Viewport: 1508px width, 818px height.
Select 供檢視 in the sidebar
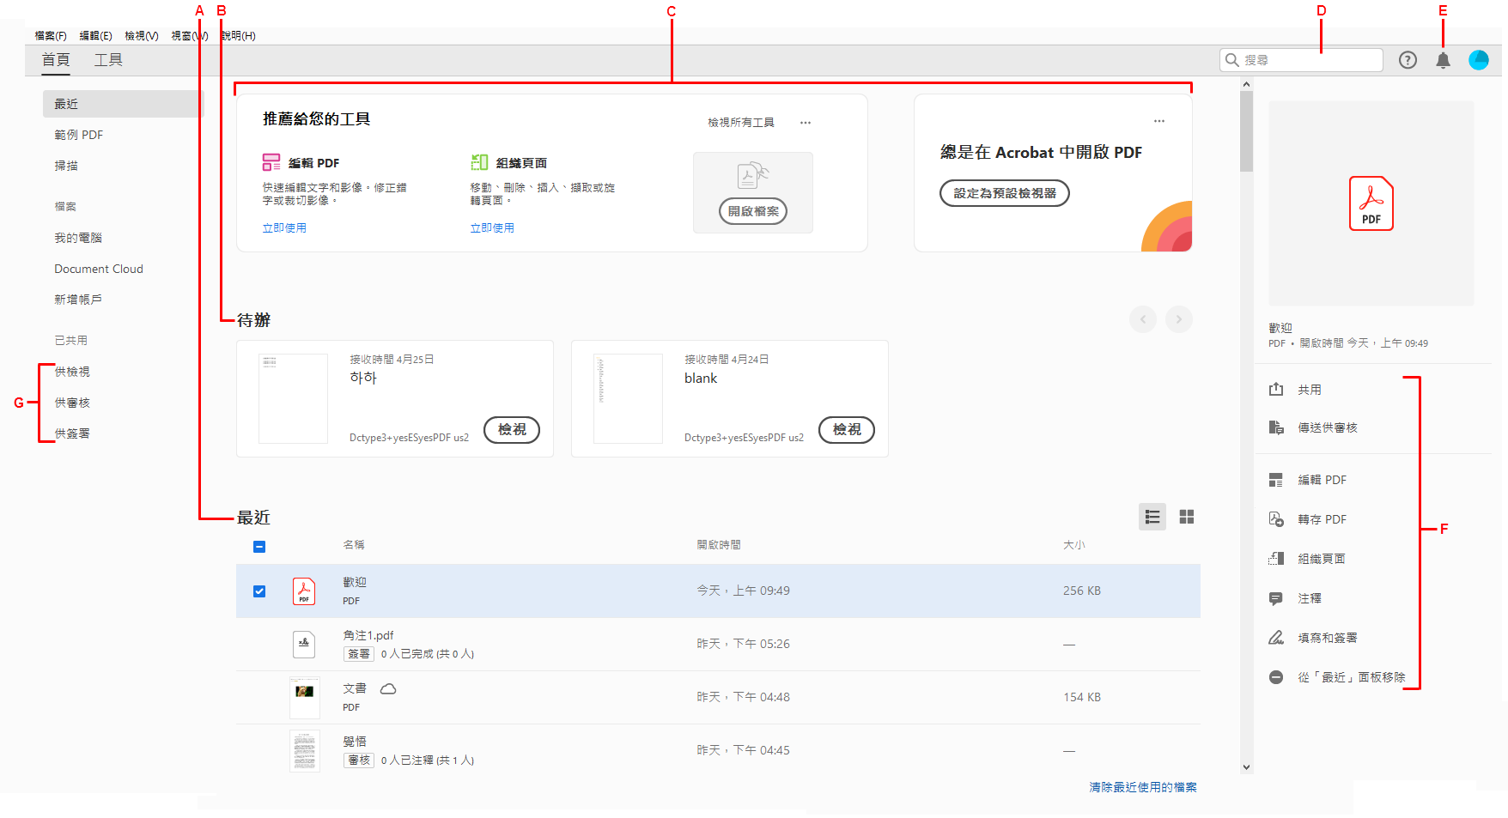click(x=72, y=372)
